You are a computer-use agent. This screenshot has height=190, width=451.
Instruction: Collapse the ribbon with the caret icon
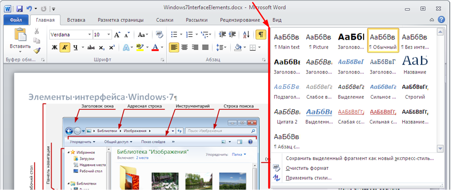coord(432,20)
